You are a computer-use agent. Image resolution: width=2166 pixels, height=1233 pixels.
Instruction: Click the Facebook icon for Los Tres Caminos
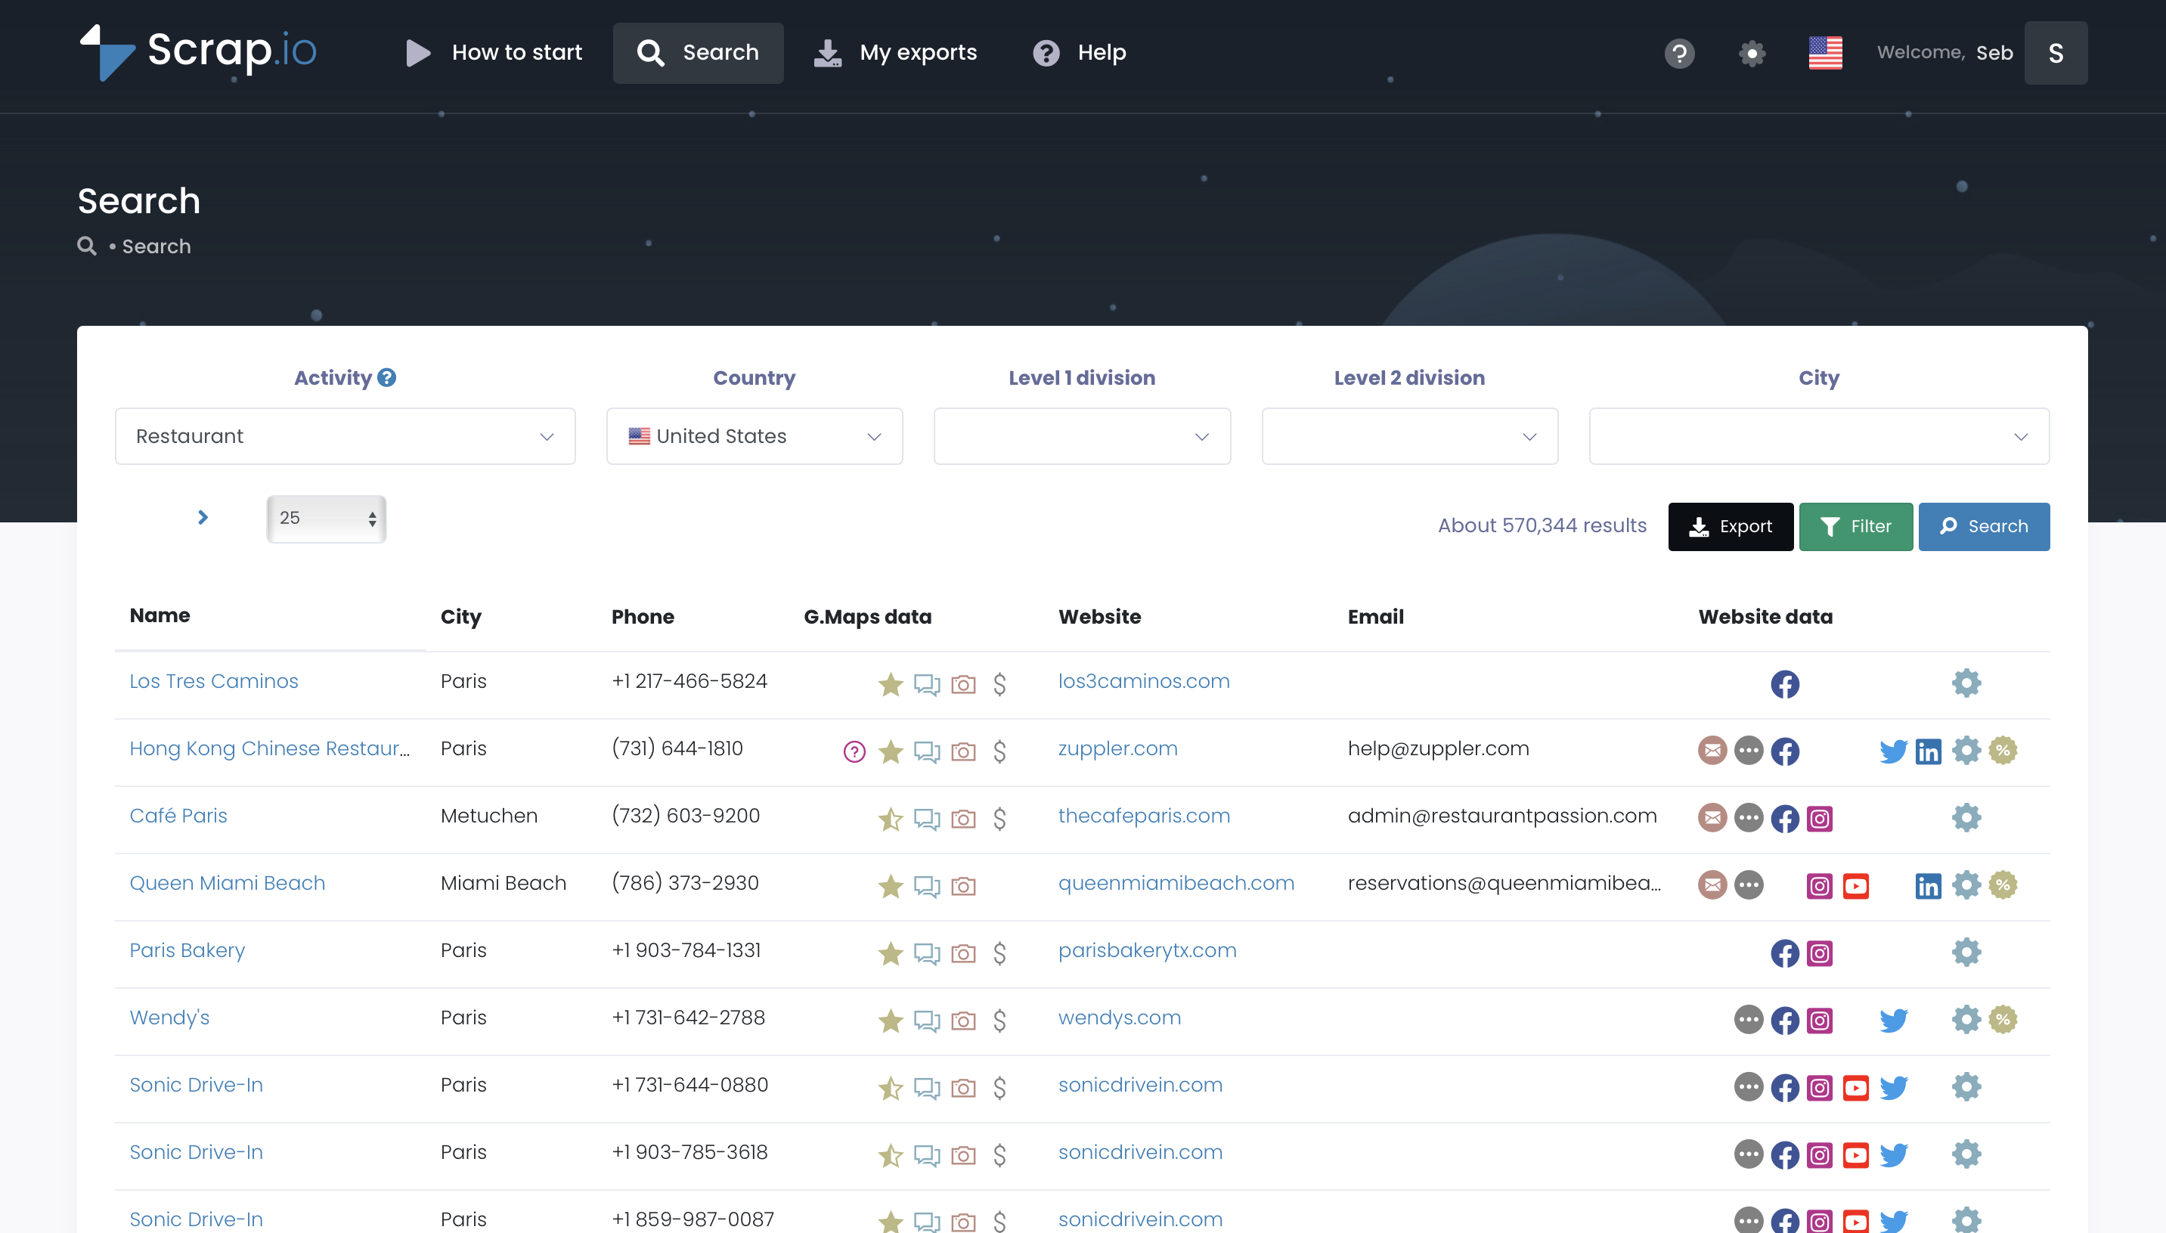(1784, 683)
